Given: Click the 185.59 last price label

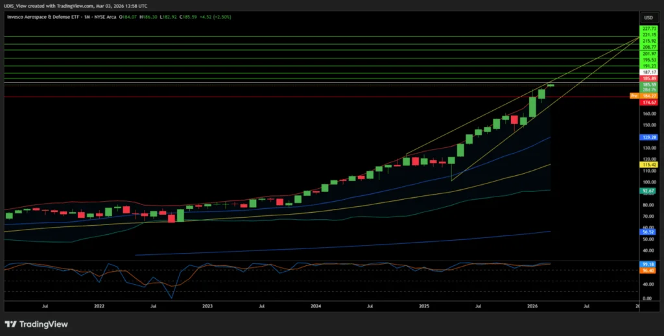Looking at the screenshot, I should coord(649,85).
